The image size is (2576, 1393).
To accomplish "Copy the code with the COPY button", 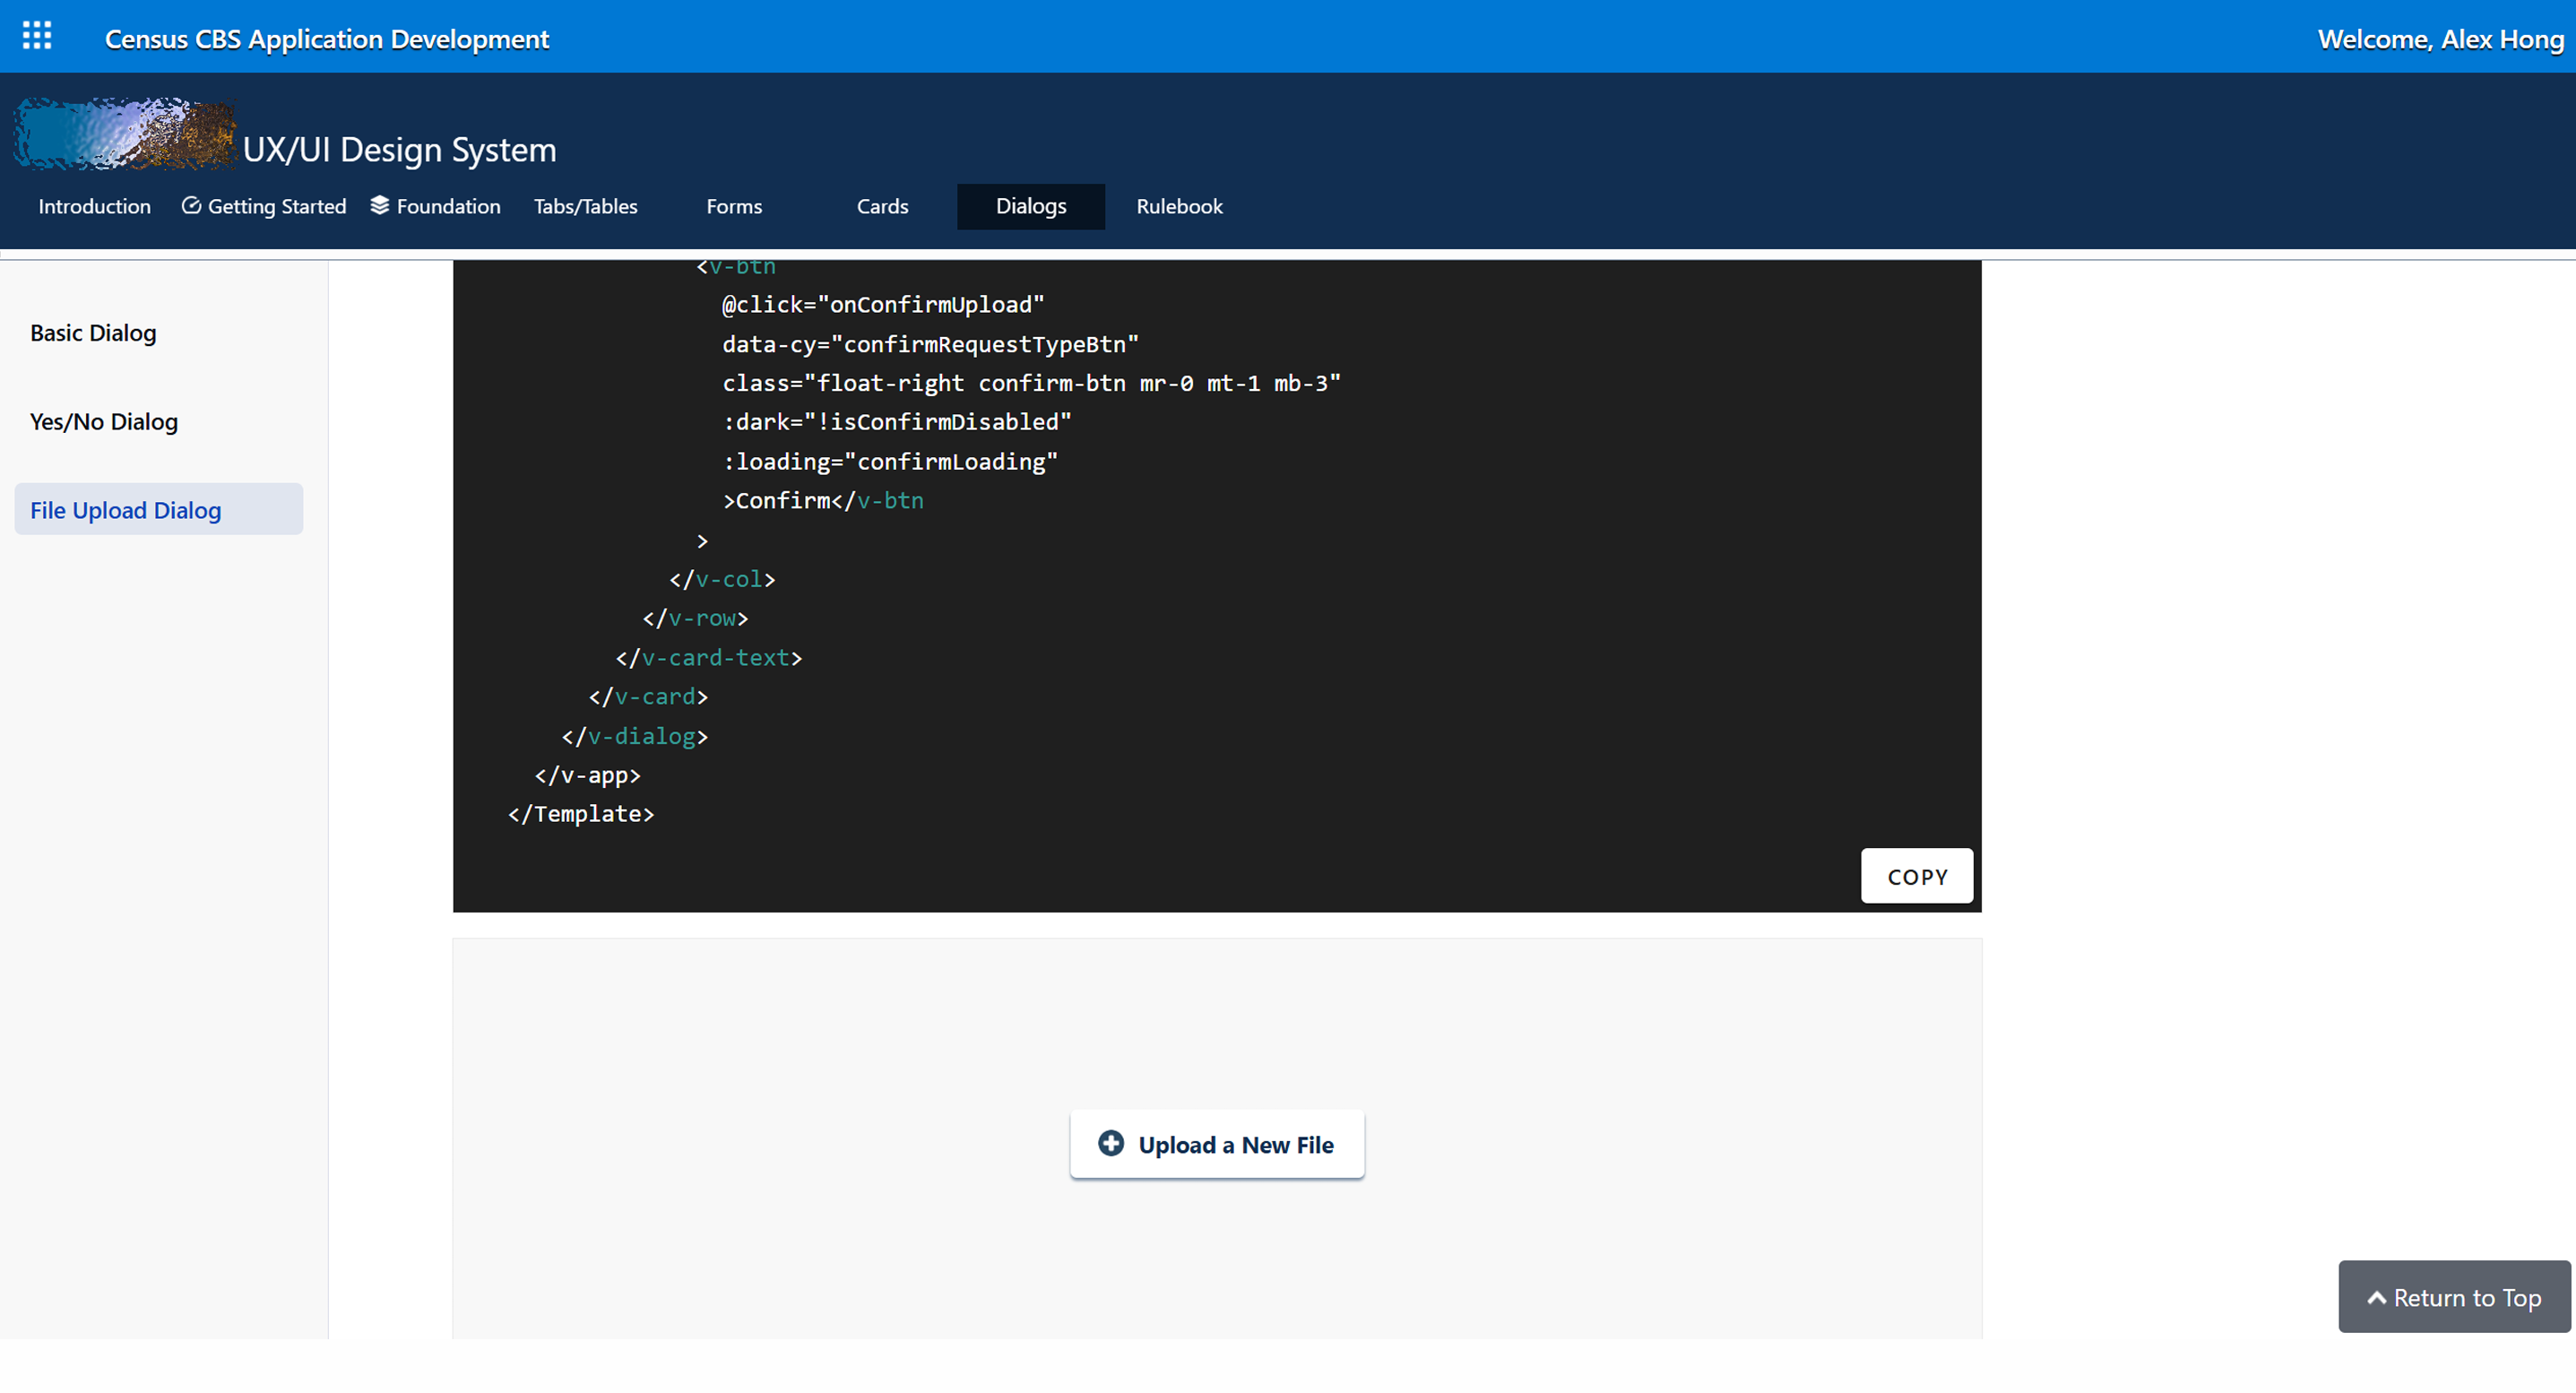I will (1916, 876).
